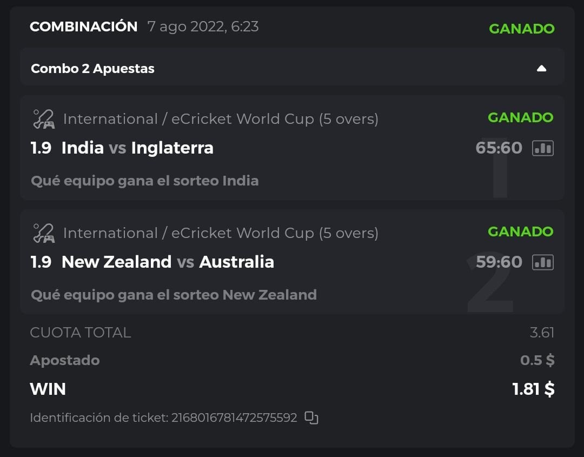Click the 59:60 match score
The height and width of the screenshot is (457, 584).
click(x=499, y=262)
